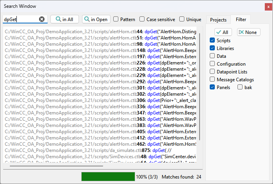The height and width of the screenshot is (184, 273).
Task: Enable the Message Catalogs filter
Action: coord(212,80)
